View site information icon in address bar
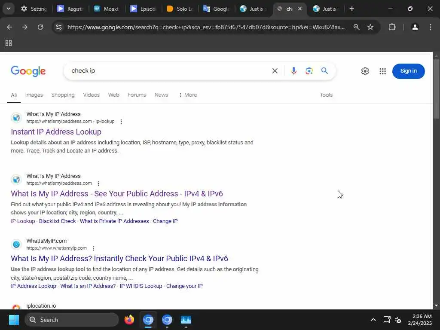This screenshot has height=330, width=440. coord(59,27)
